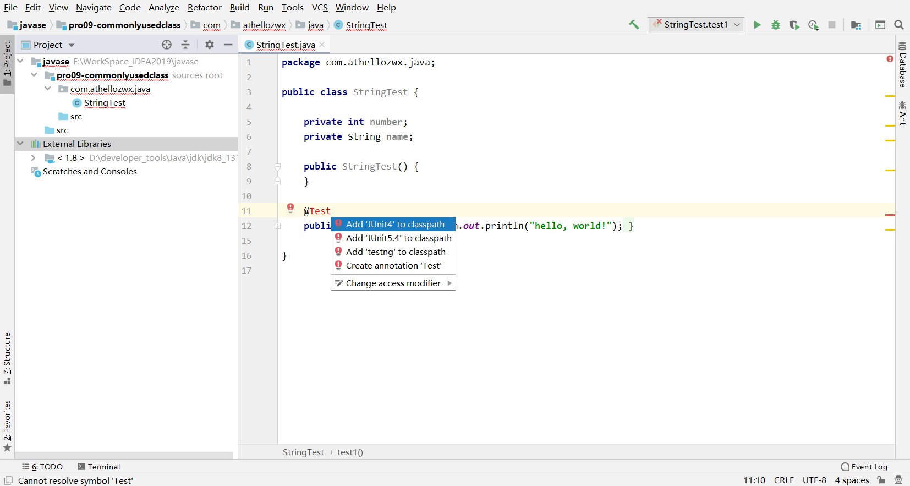Click the Stop square icon
Screen dimensions: 910x486
tap(832, 25)
